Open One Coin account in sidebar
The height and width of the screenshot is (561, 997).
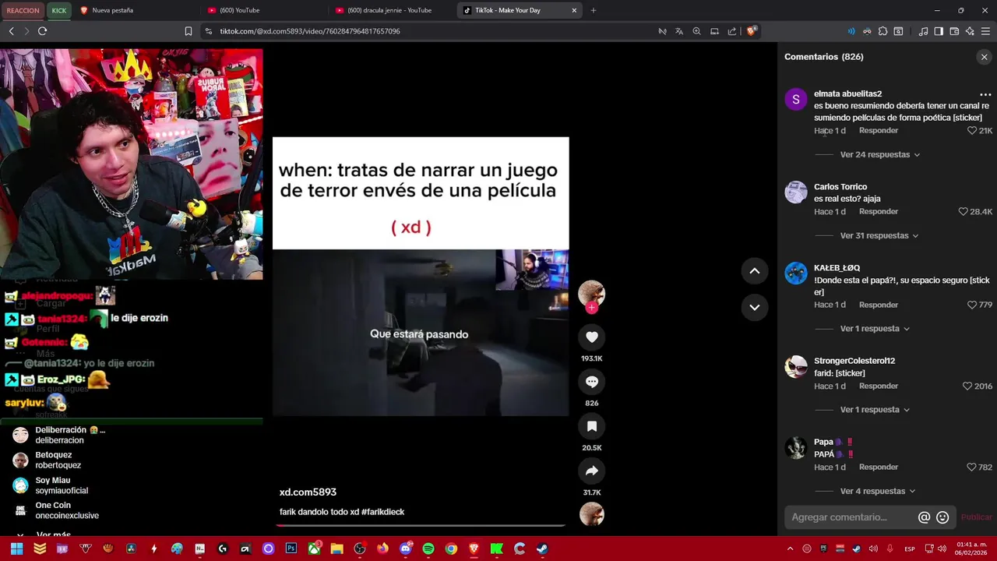coord(58,510)
